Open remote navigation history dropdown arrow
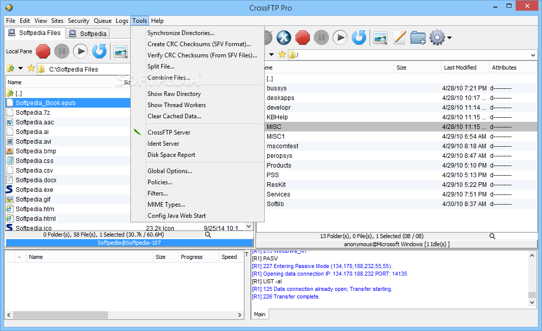Viewport: 542px width, 331px height. (x=271, y=54)
